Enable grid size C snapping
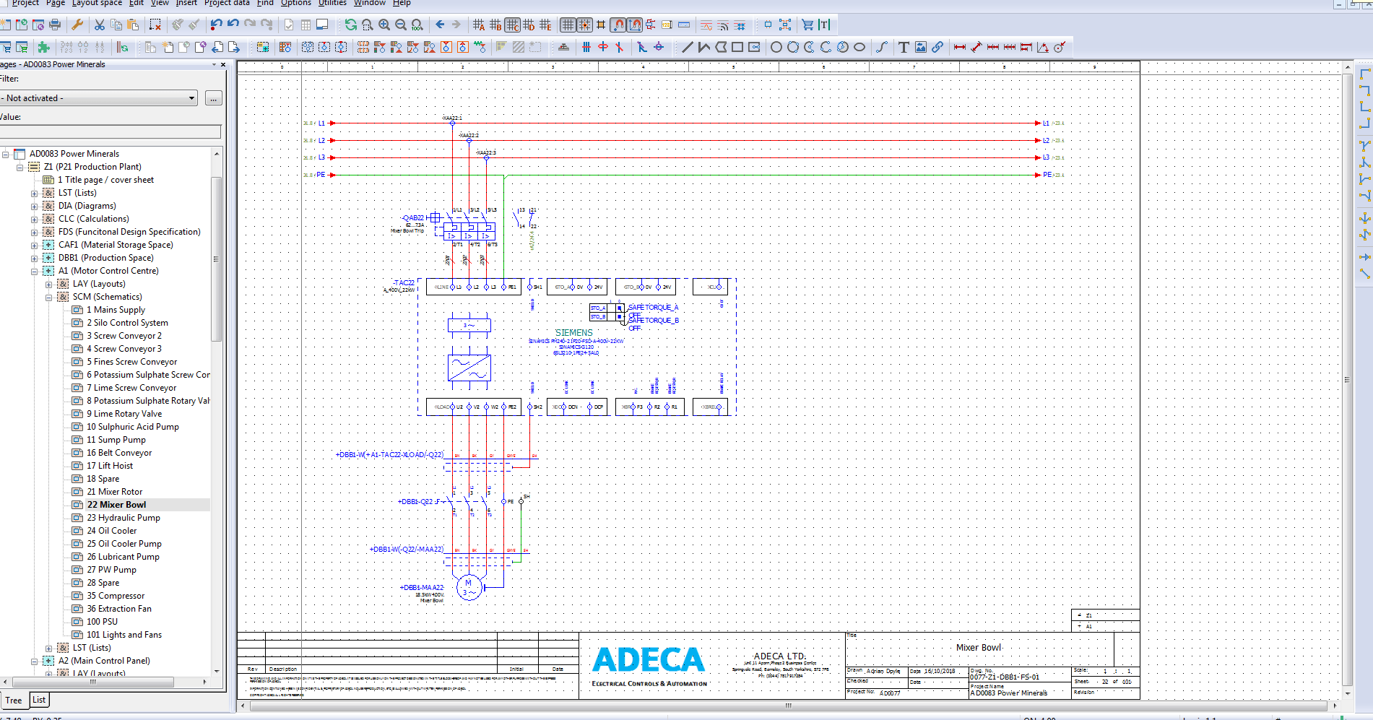The image size is (1373, 720). point(511,24)
